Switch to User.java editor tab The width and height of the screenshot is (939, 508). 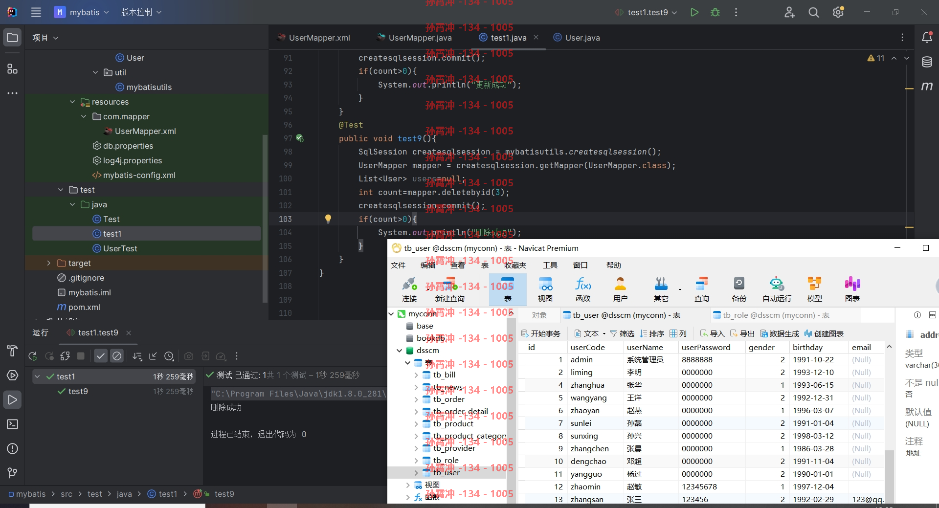click(577, 38)
